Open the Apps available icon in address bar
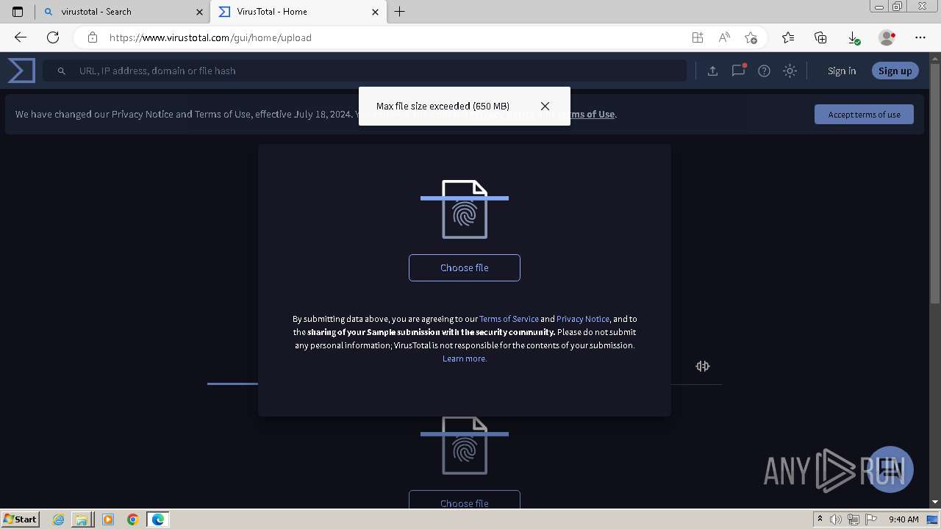Viewport: 941px width, 529px height. (x=697, y=37)
